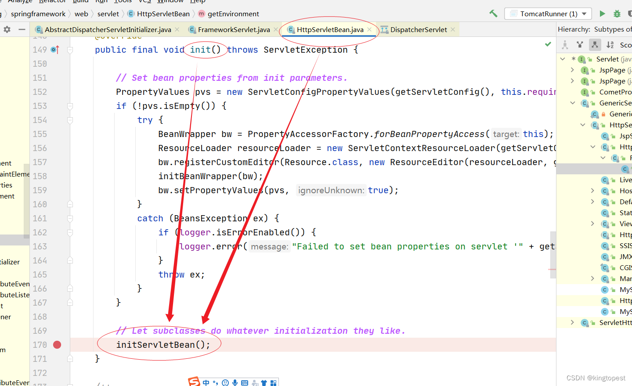
Task: Run the TomcatRunner configuration
Action: (602, 14)
